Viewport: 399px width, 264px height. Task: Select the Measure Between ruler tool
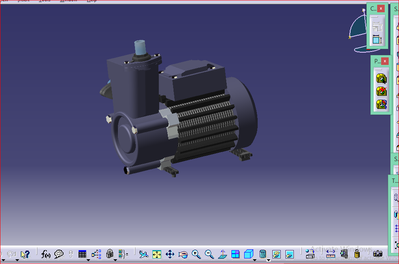click(x=331, y=254)
